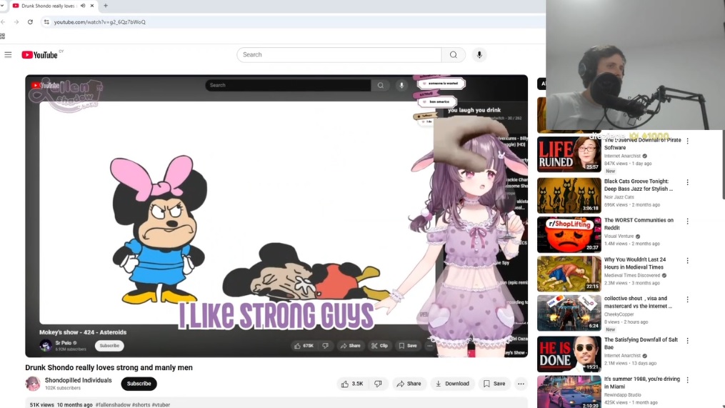Click the browser forward arrow
Image resolution: width=725 pixels, height=408 pixels.
click(x=16, y=21)
